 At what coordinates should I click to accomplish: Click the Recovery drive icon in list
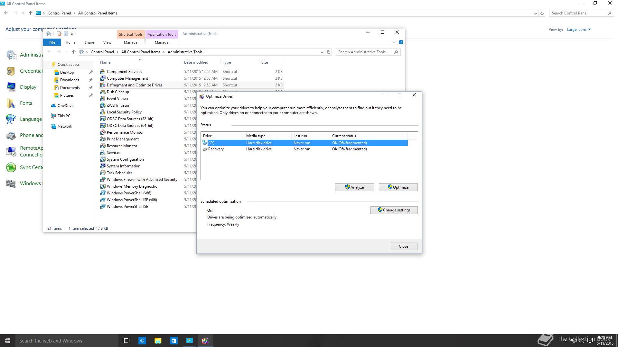point(205,149)
